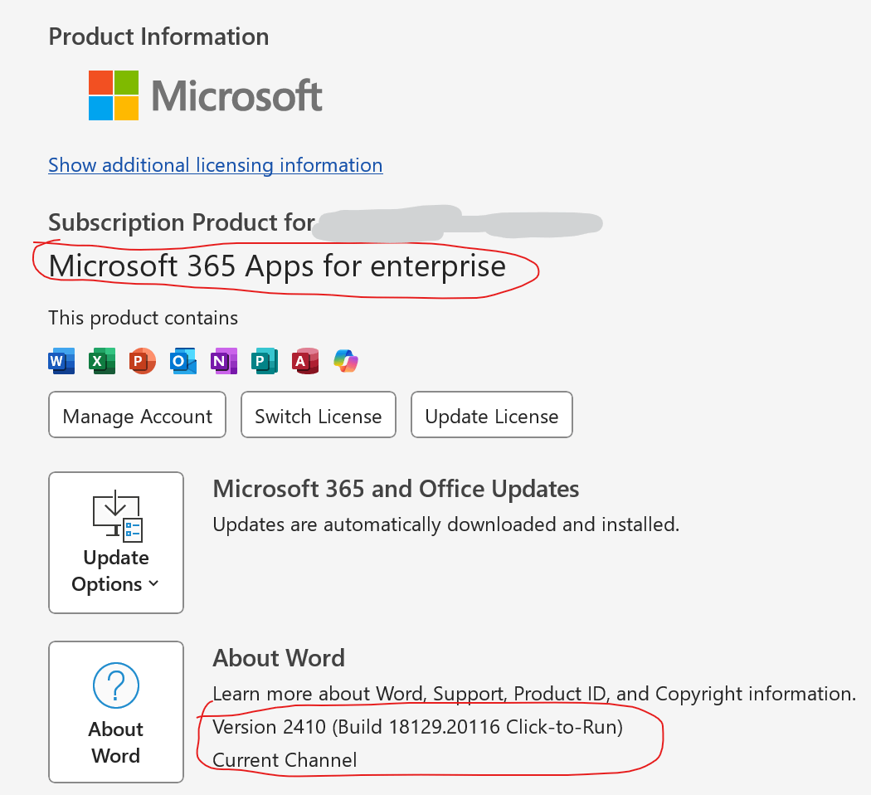Viewport: 871px width, 795px height.
Task: Click Learn more about Word description
Action: (534, 694)
